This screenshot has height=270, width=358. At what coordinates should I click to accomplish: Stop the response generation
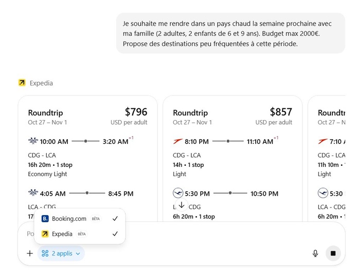[x=333, y=253]
